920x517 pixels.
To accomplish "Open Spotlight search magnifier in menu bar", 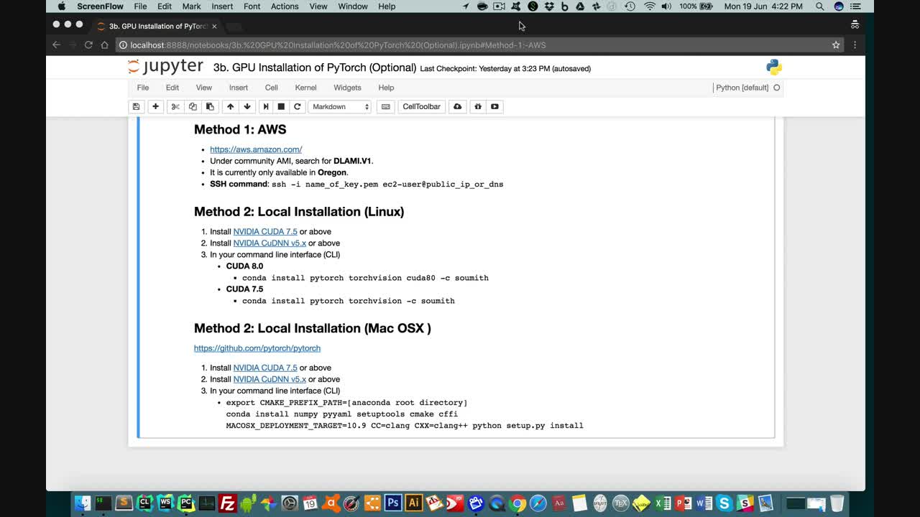I will point(819,6).
